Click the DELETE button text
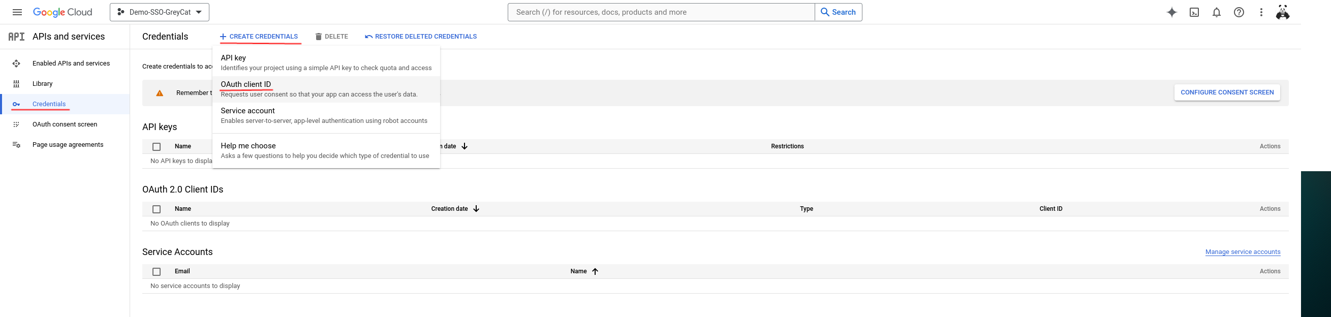1331x317 pixels. 336,37
